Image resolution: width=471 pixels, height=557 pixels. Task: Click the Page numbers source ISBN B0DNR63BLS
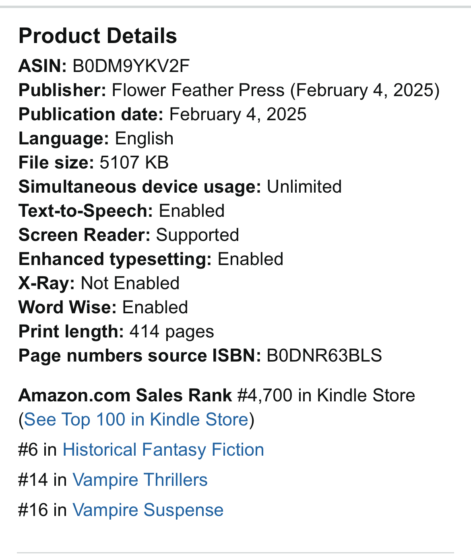click(324, 356)
